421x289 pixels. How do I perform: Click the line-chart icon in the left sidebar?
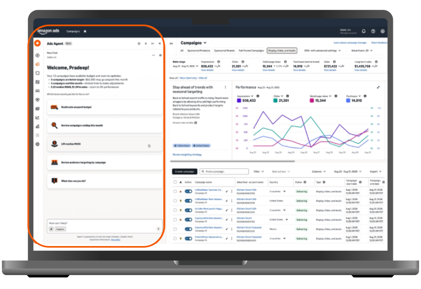37,117
